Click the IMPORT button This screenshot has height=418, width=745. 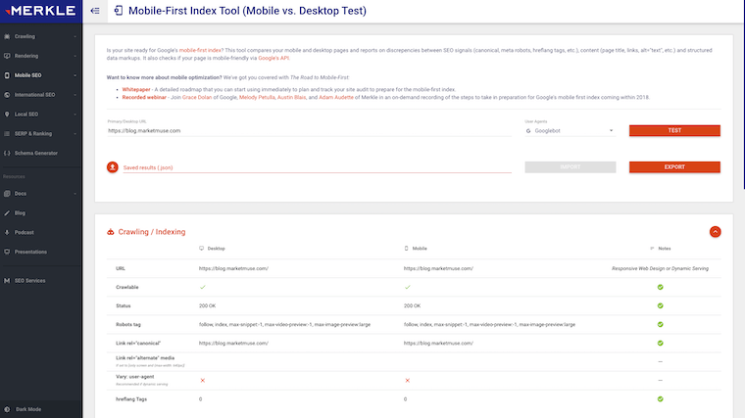click(x=571, y=167)
